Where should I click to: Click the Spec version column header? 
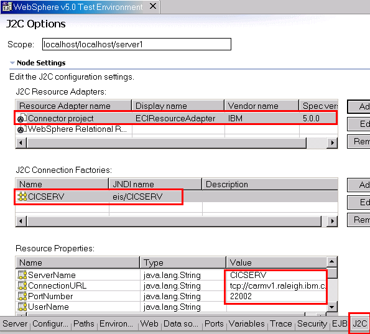coord(318,106)
